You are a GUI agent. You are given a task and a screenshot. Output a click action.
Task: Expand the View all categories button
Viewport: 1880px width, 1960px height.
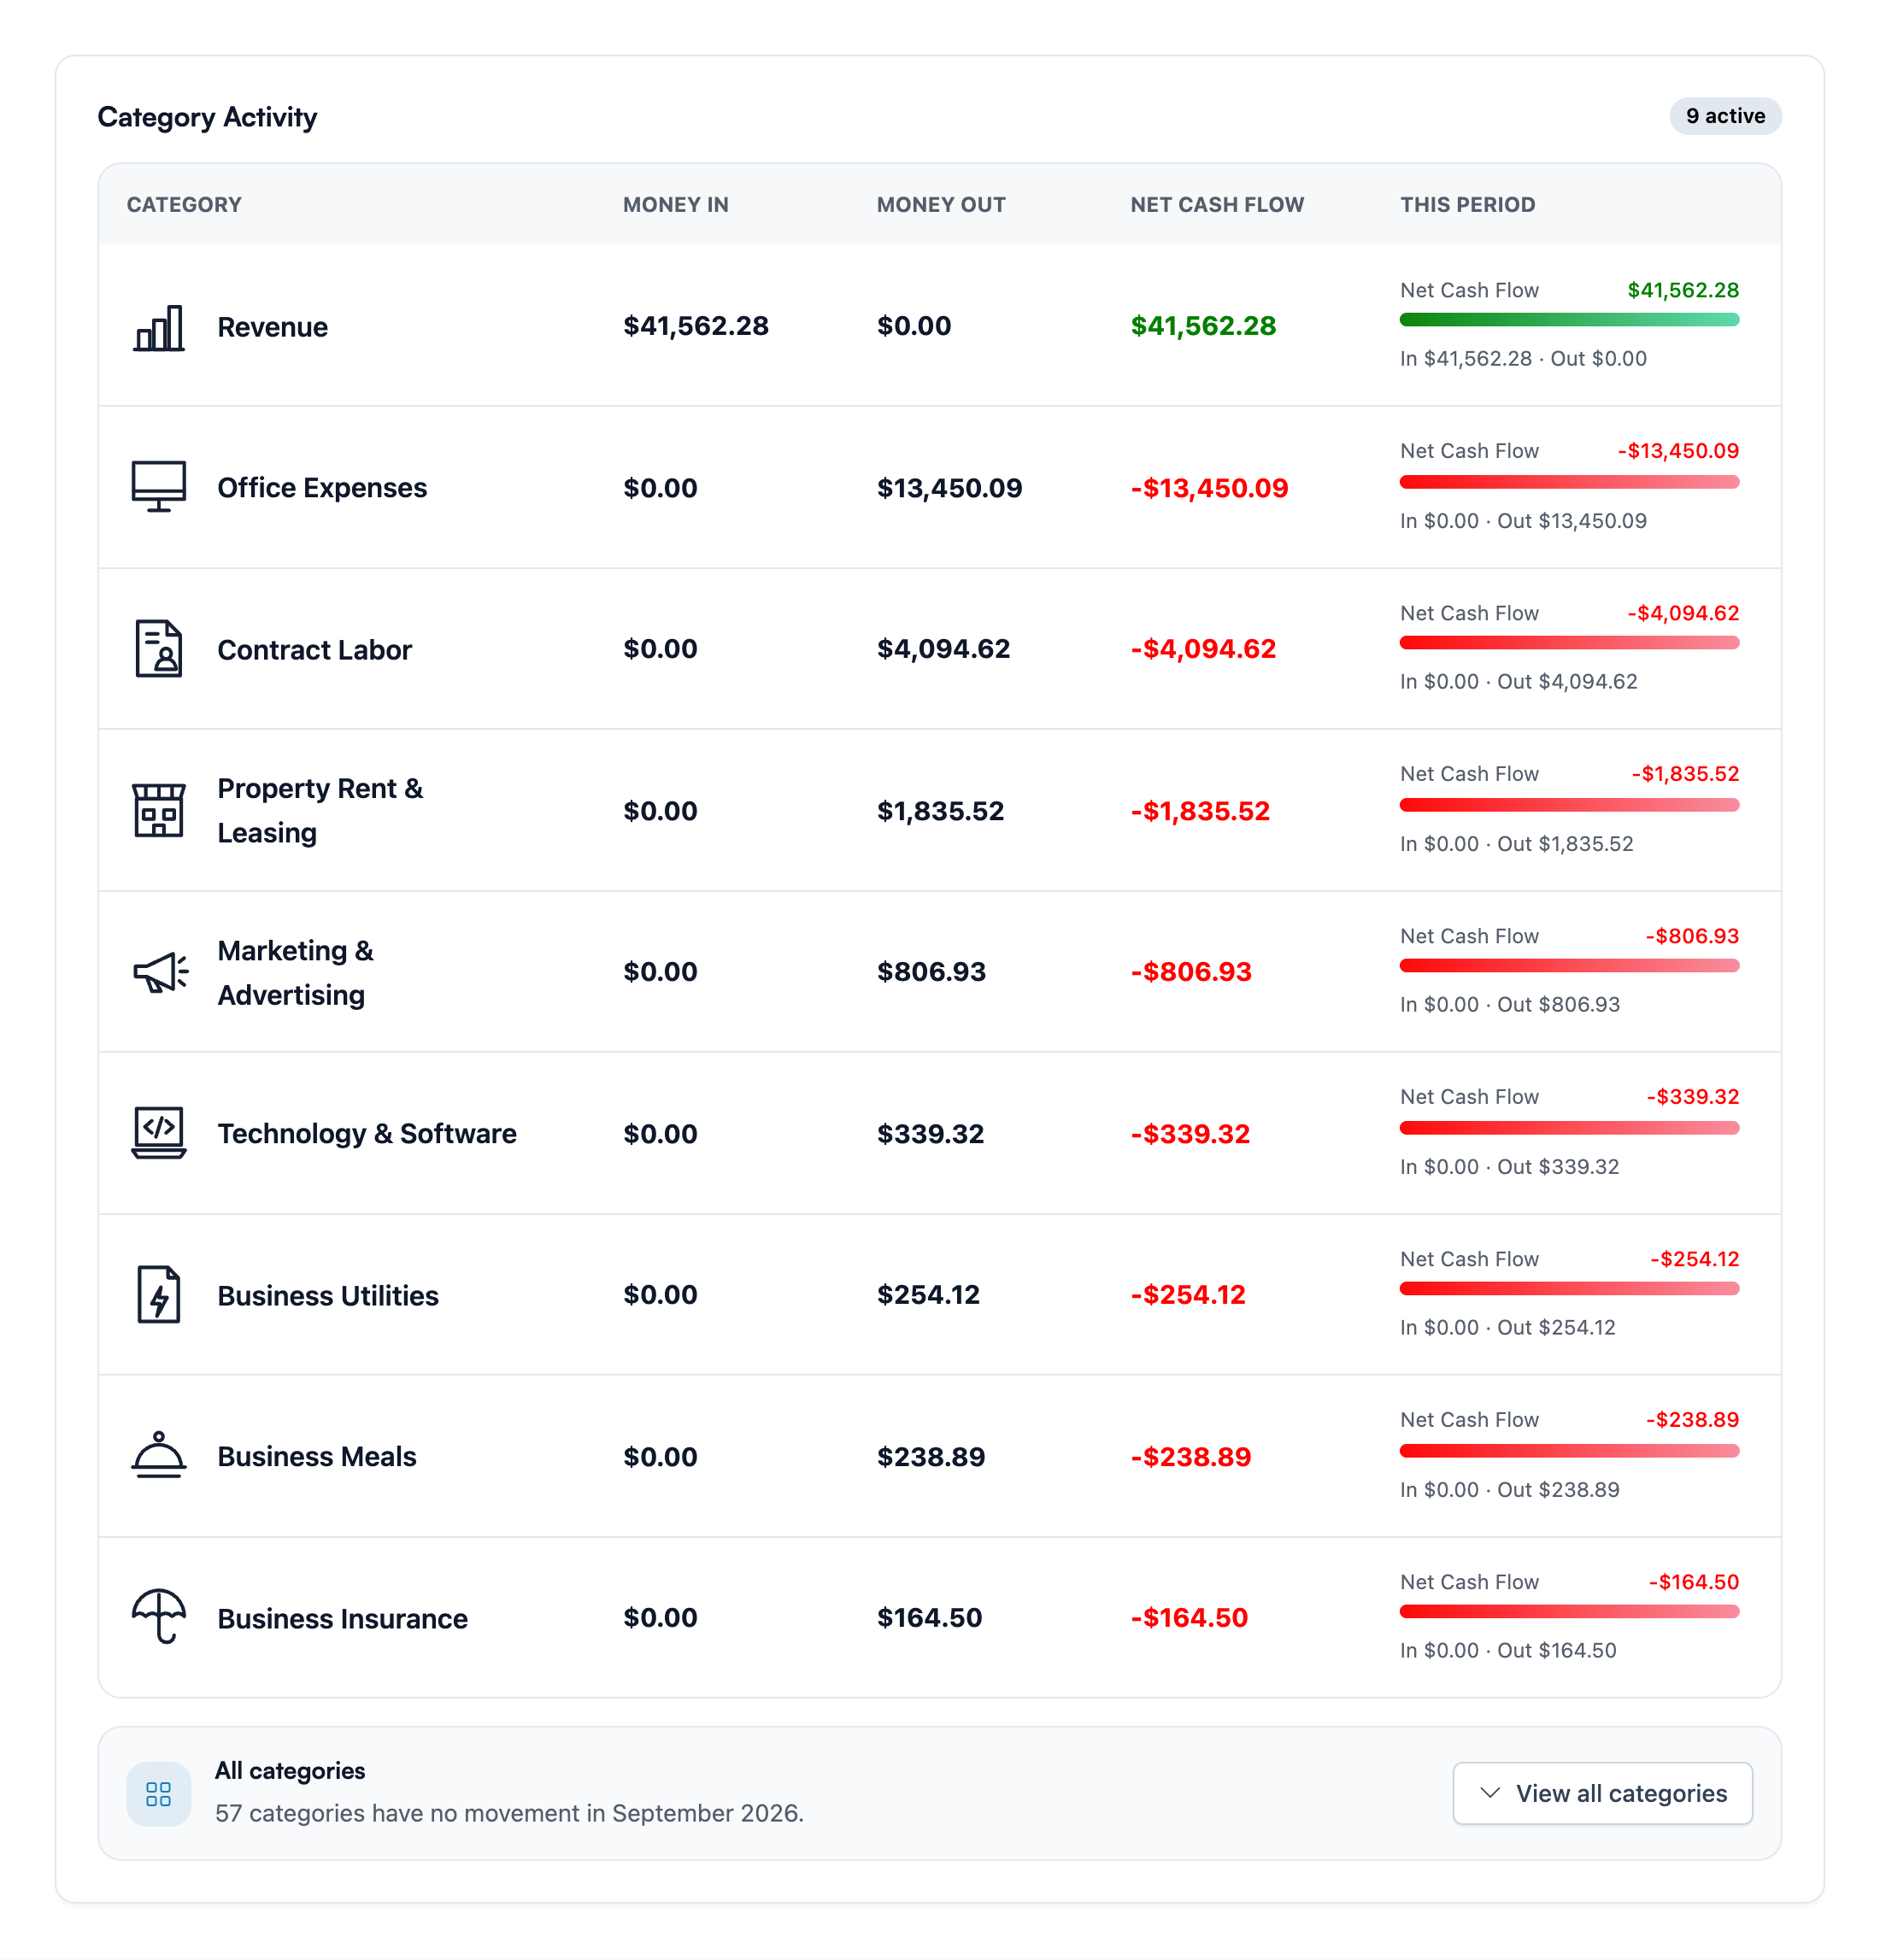[x=1602, y=1793]
